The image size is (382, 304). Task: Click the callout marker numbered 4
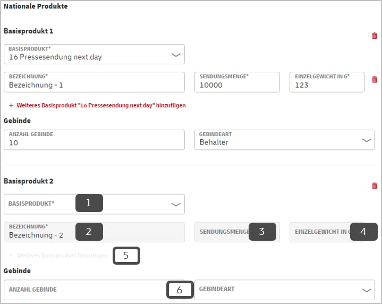(x=363, y=232)
